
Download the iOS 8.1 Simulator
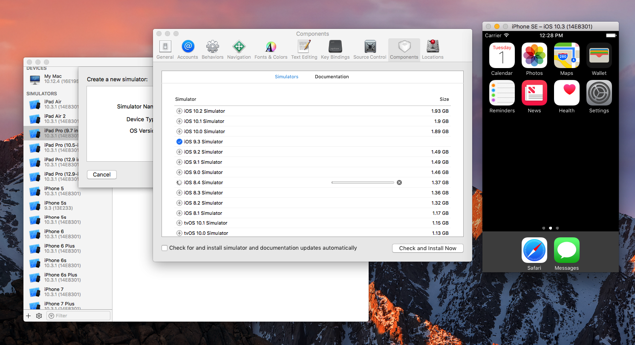click(x=179, y=213)
